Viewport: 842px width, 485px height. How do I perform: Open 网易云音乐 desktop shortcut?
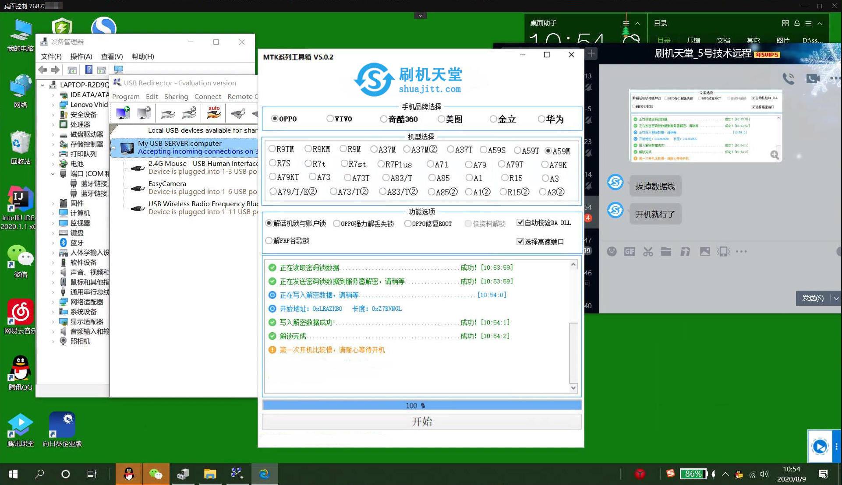pyautogui.click(x=20, y=317)
